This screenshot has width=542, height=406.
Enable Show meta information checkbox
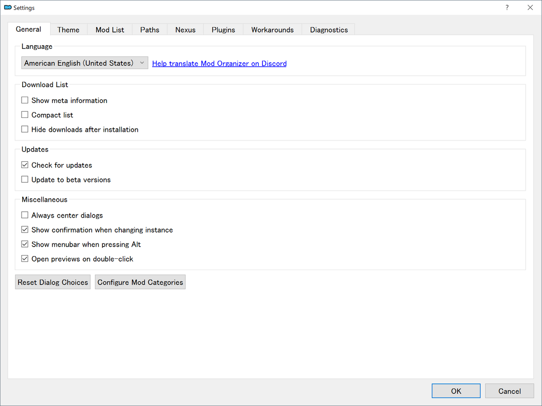tap(25, 100)
